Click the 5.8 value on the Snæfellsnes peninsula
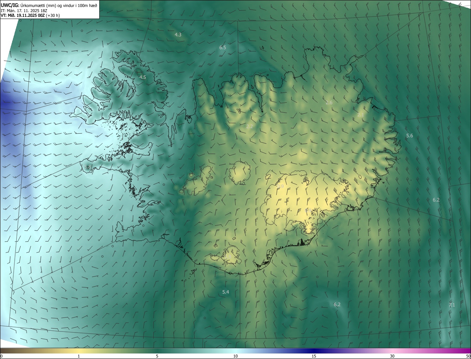Screen dimensions: 471x359 tap(88, 167)
